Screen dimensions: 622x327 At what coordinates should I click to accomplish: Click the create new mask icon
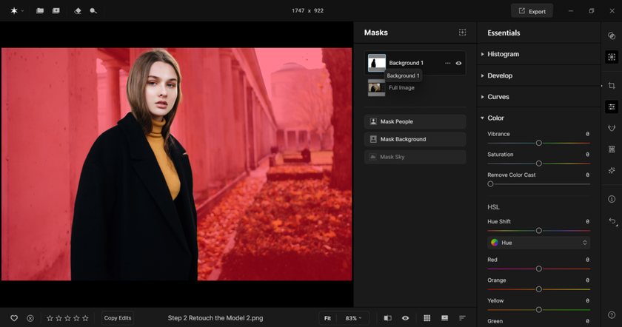tap(463, 32)
